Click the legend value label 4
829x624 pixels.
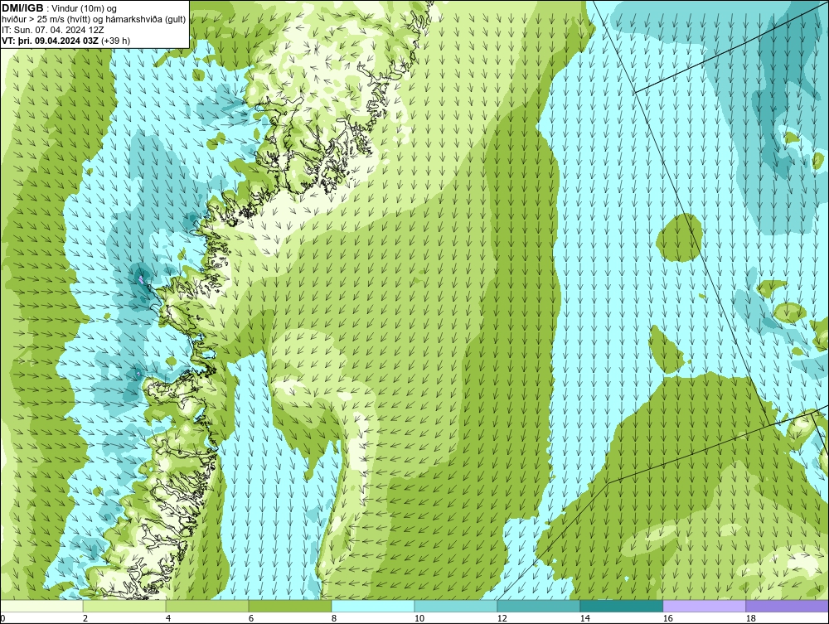pyautogui.click(x=168, y=618)
